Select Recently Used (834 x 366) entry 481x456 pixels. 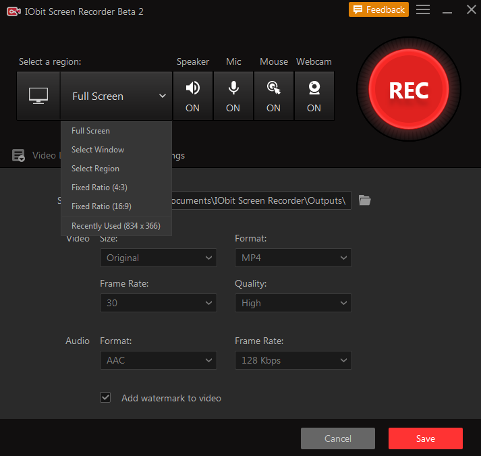pos(116,226)
